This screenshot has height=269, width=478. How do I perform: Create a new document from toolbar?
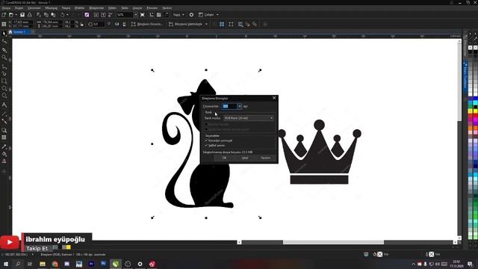click(4, 15)
